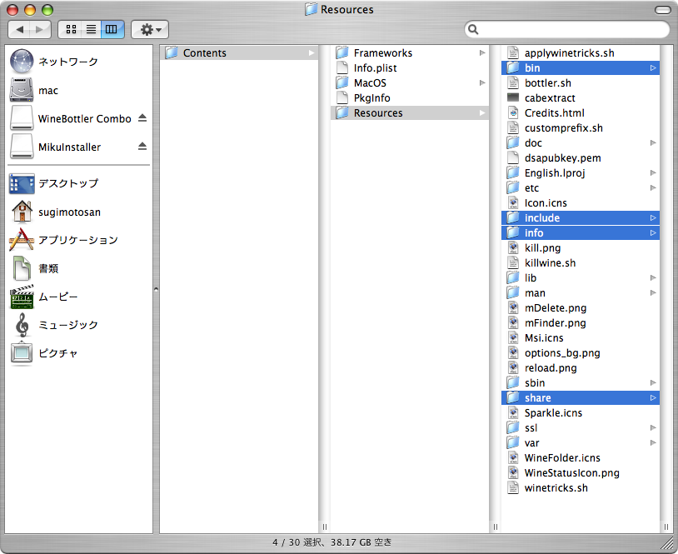Click the mDelete.png image icon
This screenshot has height=554, width=678.
(513, 308)
